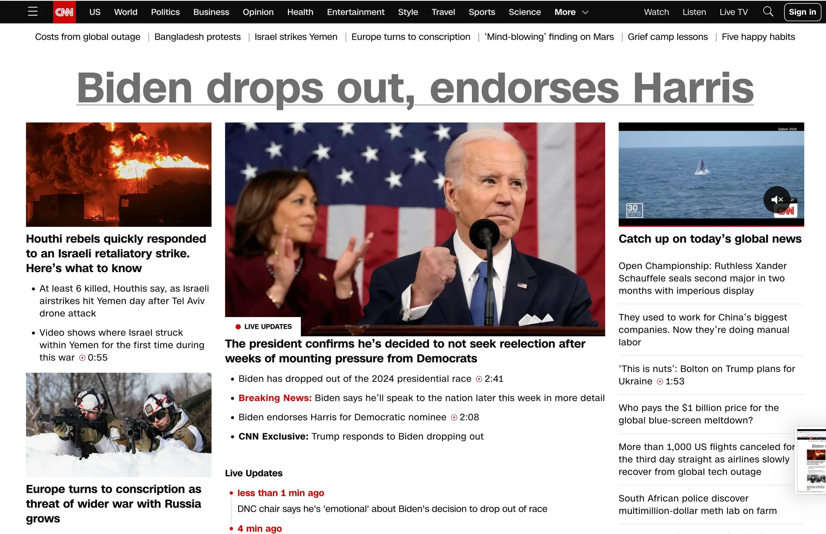Go to the Sports section
Screen dimensions: 826x534
coord(481,12)
